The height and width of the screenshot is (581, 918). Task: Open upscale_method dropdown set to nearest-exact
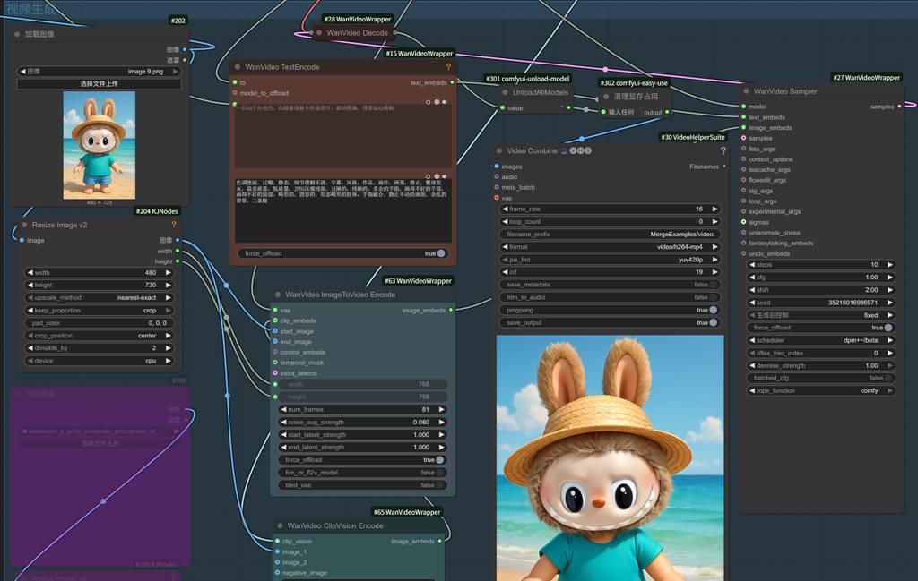click(99, 297)
